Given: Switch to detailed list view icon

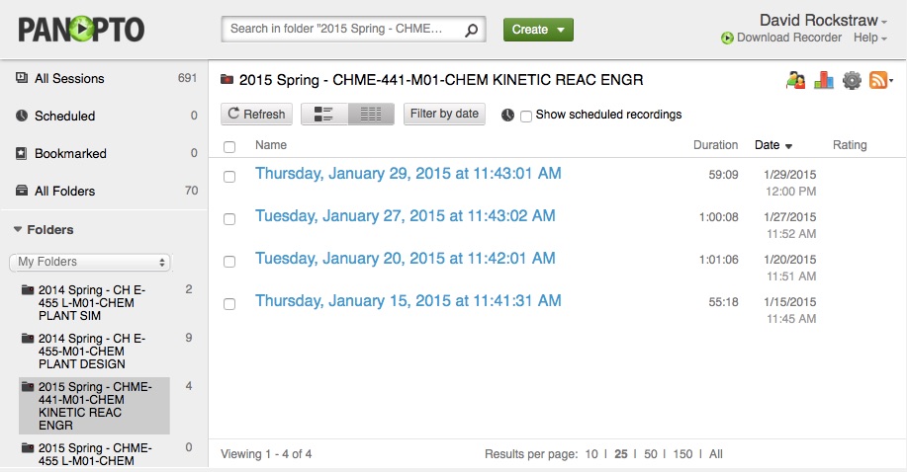Looking at the screenshot, I should [324, 114].
